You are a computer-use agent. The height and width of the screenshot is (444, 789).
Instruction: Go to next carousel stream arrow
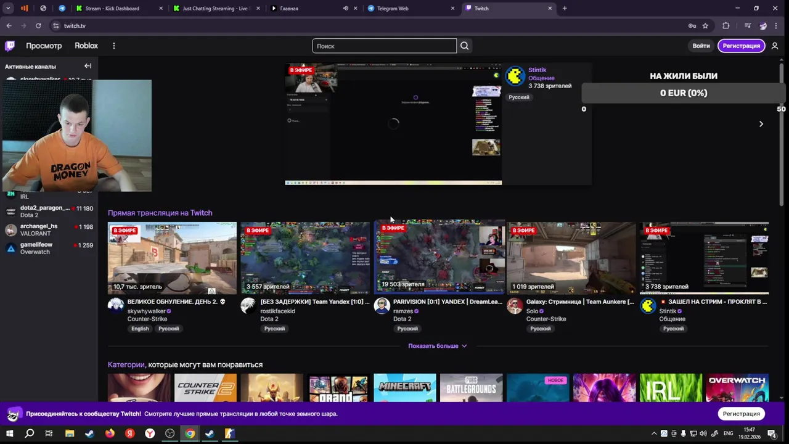pyautogui.click(x=761, y=124)
